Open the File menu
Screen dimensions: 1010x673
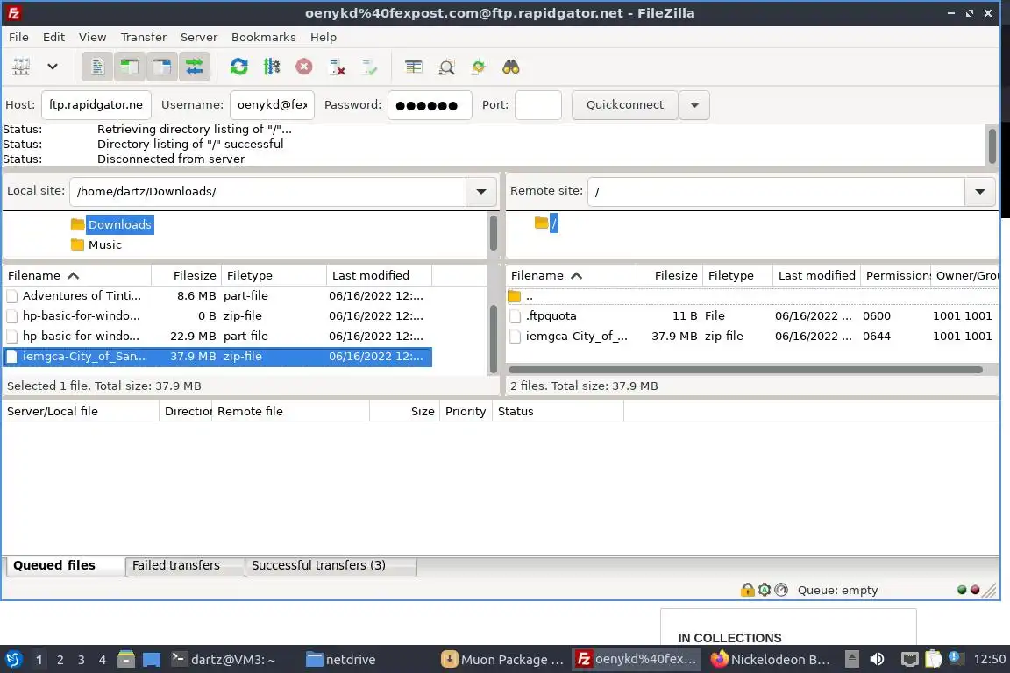click(18, 37)
